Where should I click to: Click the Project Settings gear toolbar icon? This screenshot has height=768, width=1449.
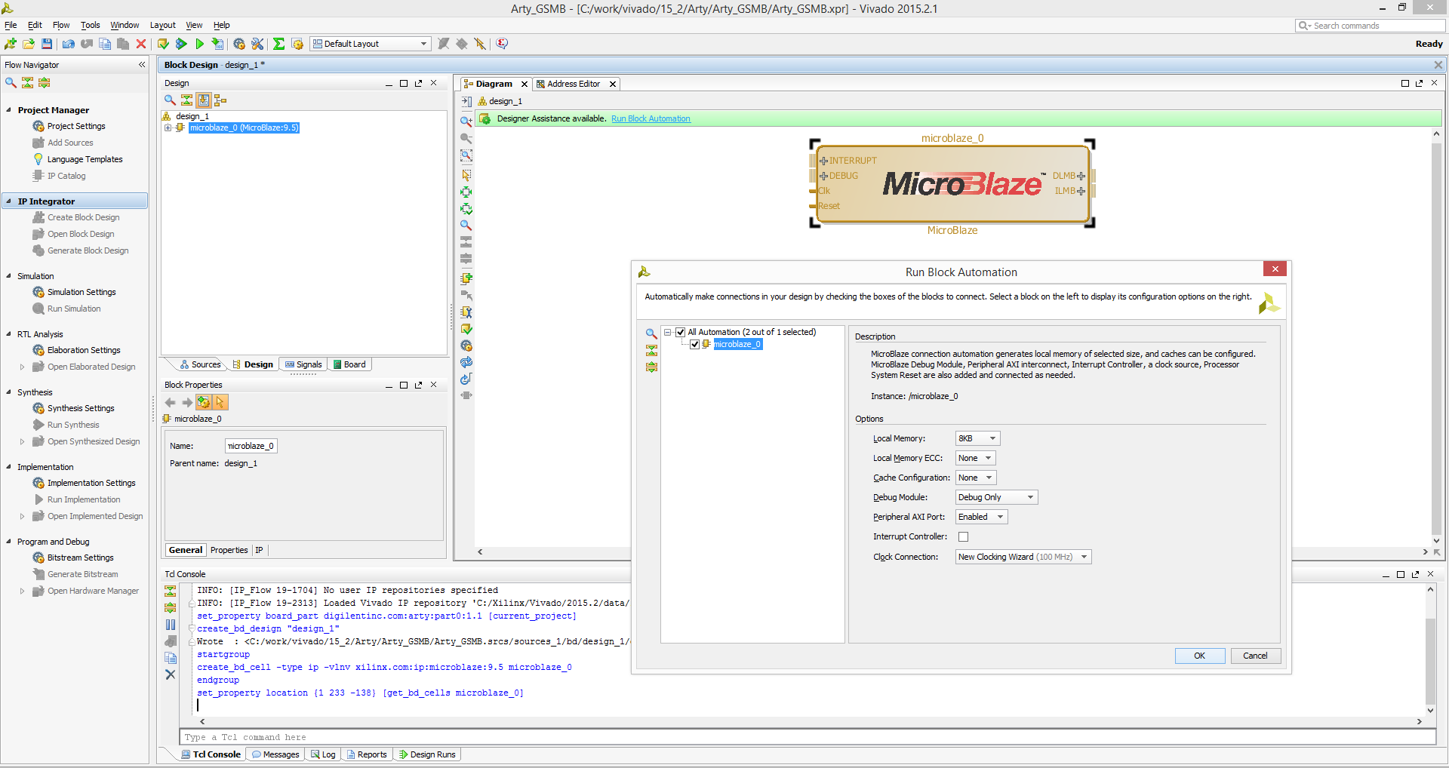pos(239,44)
